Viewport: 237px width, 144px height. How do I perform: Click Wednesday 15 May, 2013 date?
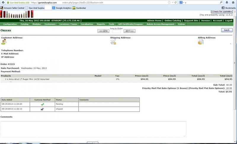coord(34,68)
